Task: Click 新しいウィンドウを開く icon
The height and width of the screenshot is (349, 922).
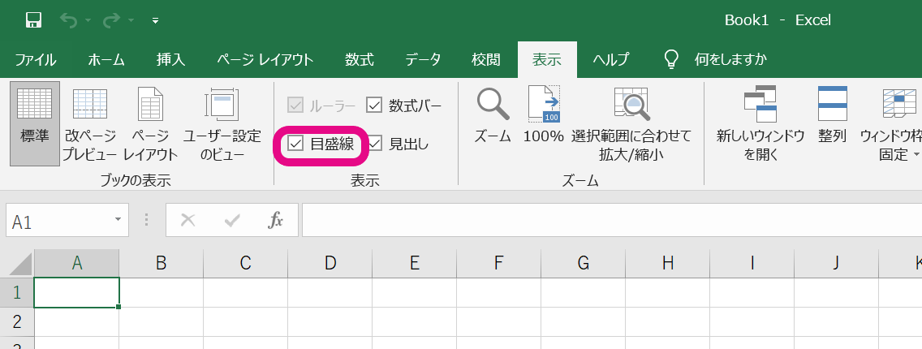Action: coord(760,122)
